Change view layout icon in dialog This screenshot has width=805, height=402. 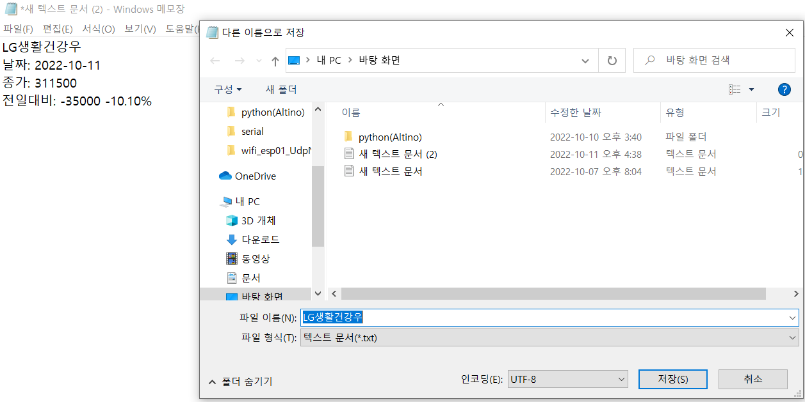[735, 89]
